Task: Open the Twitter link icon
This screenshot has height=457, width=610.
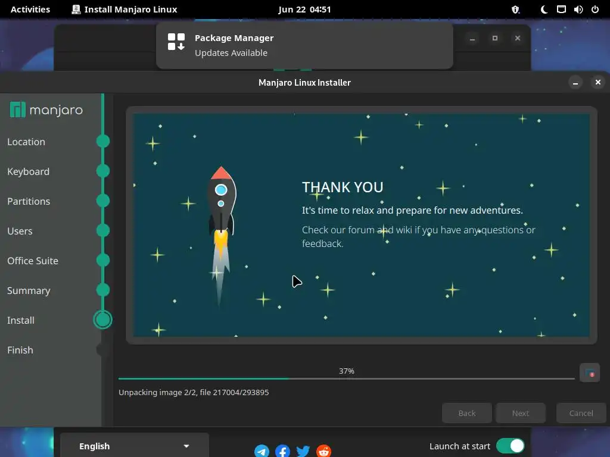Action: coord(303,451)
